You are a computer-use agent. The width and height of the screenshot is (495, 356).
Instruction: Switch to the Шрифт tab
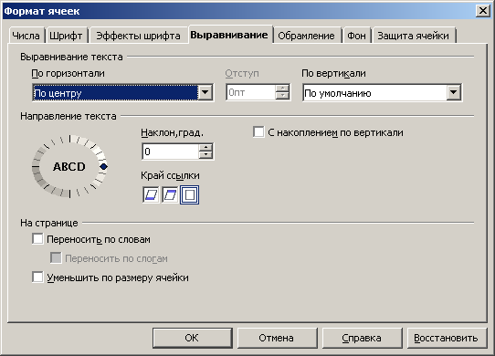[x=66, y=36]
